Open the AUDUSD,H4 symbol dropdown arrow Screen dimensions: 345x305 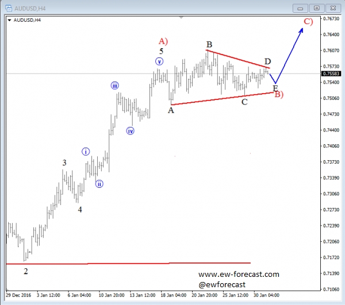click(9, 20)
